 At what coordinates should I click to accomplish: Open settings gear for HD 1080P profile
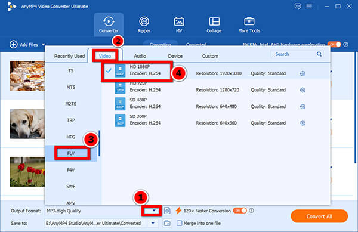tap(303, 73)
